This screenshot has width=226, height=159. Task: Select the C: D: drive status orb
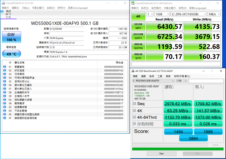pyautogui.click(x=2, y=11)
